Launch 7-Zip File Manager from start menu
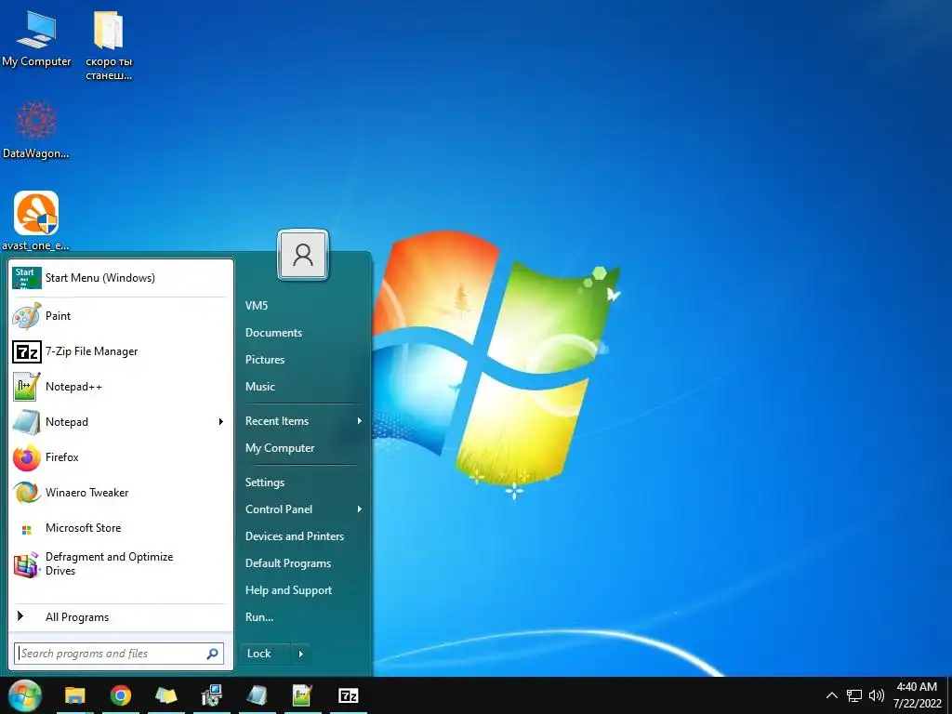 click(x=120, y=351)
